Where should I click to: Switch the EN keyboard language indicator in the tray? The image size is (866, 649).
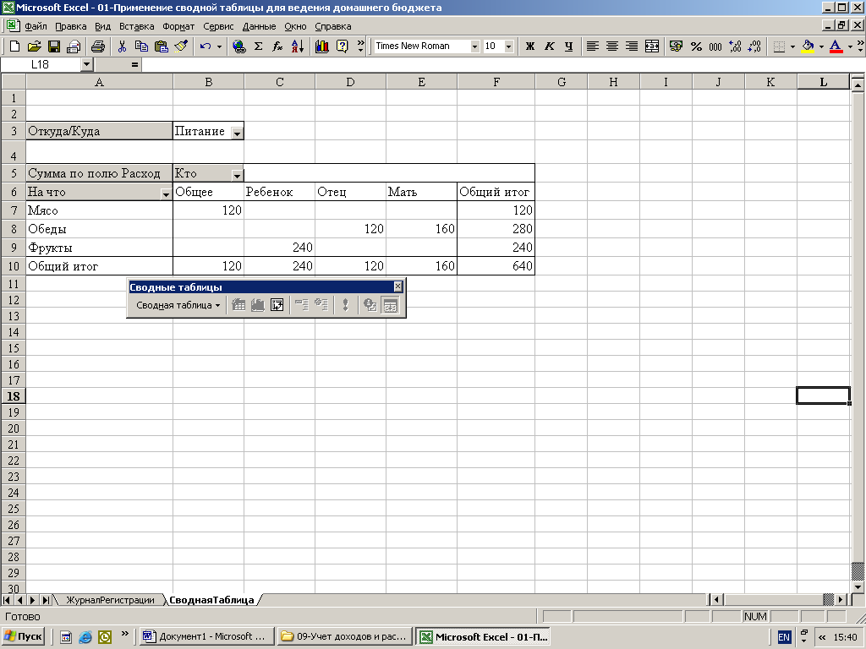click(x=784, y=637)
